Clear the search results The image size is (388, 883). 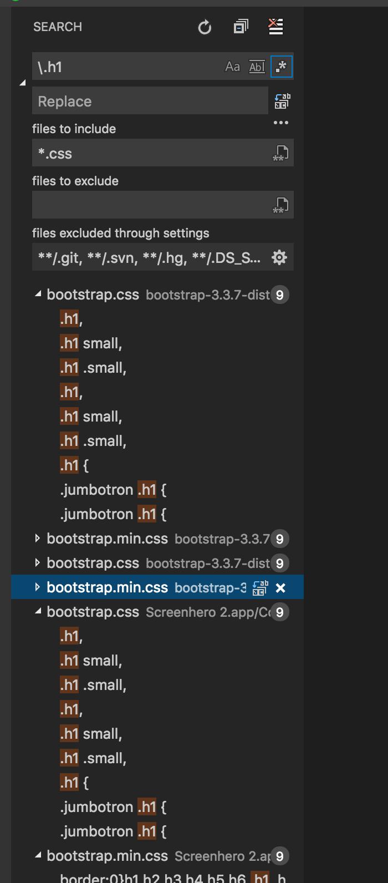(x=275, y=27)
